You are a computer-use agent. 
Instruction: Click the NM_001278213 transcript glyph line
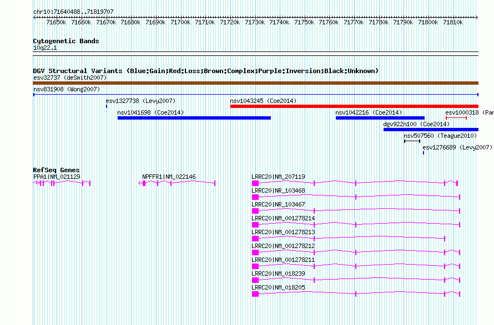(x=349, y=239)
